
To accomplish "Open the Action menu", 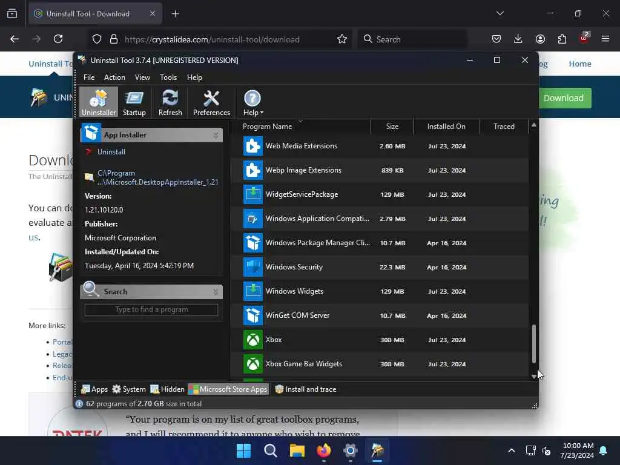I will click(114, 77).
